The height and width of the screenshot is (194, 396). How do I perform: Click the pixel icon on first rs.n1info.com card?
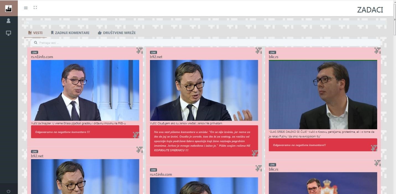click(x=139, y=50)
